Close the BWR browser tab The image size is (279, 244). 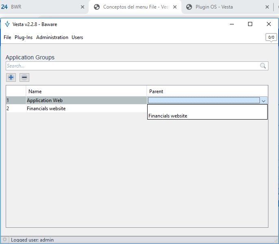[83, 7]
